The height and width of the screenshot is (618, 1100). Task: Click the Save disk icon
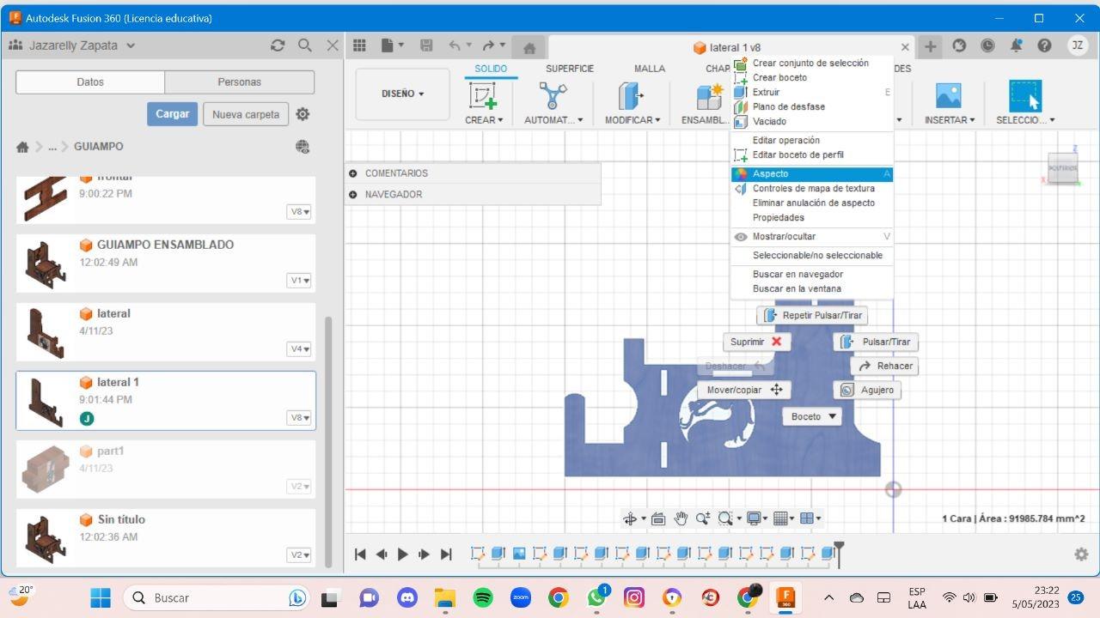click(x=426, y=46)
